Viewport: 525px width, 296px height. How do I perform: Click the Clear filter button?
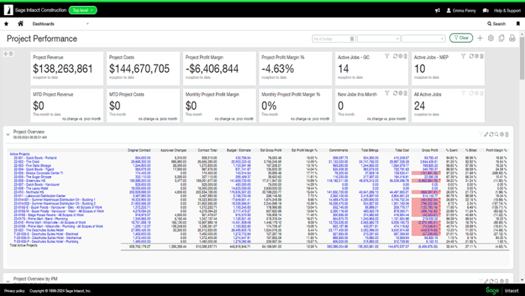pos(461,38)
